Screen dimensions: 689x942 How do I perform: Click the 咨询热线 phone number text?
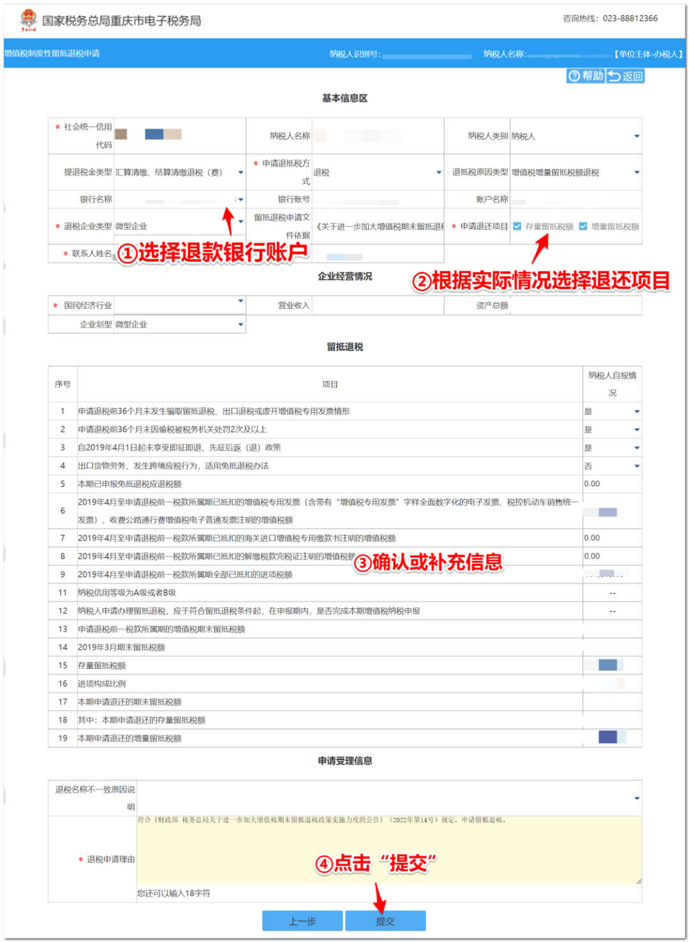[630, 19]
